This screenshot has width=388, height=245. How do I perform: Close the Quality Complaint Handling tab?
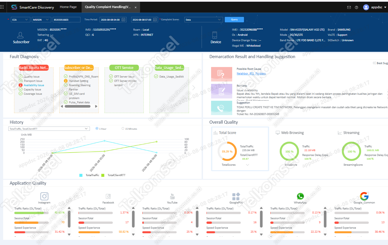(x=135, y=7)
